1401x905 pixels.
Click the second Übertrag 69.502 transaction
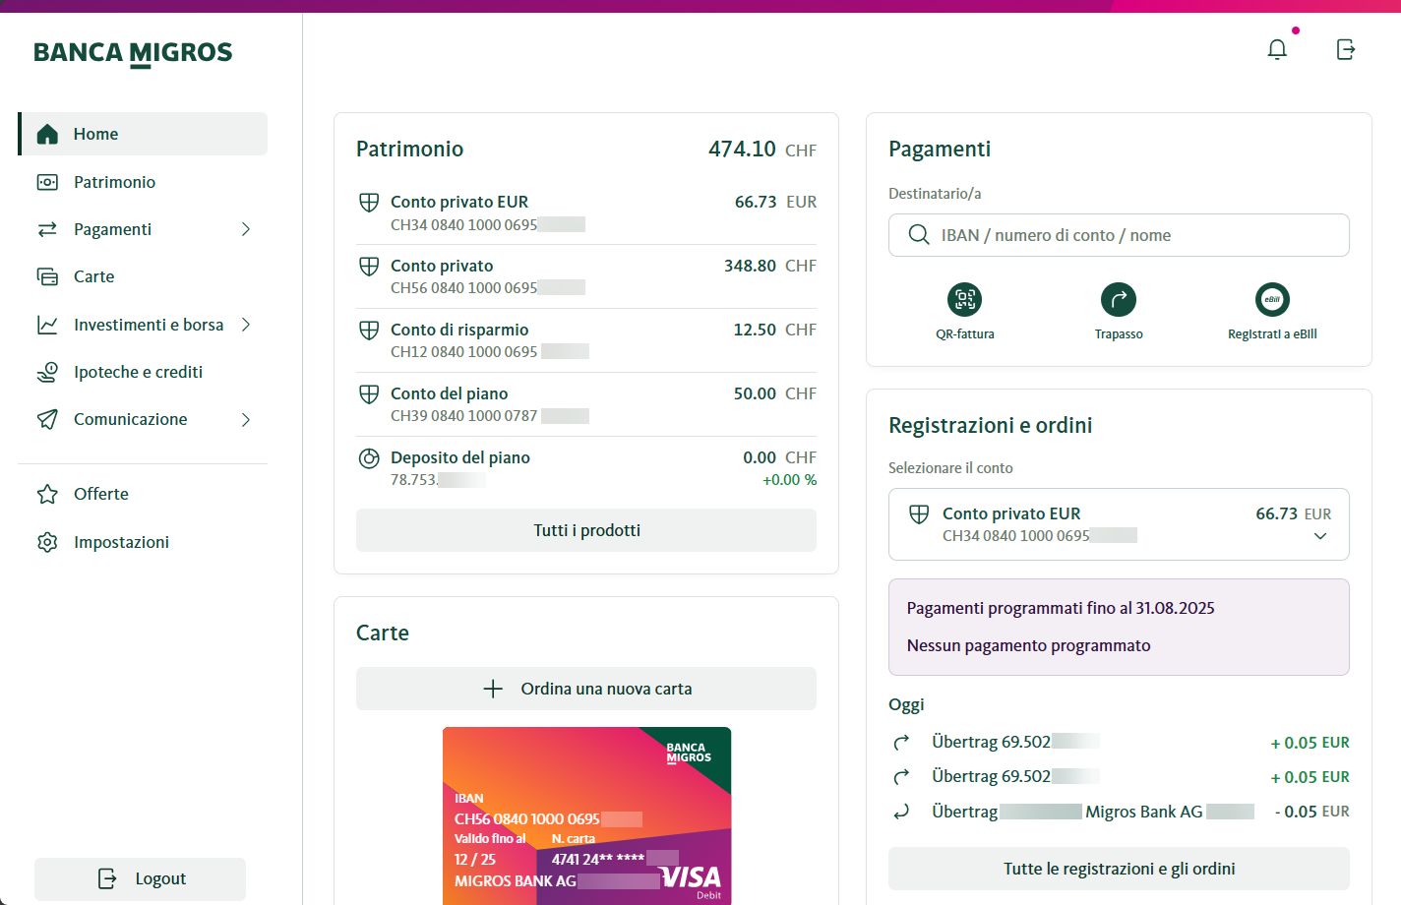tap(1119, 777)
